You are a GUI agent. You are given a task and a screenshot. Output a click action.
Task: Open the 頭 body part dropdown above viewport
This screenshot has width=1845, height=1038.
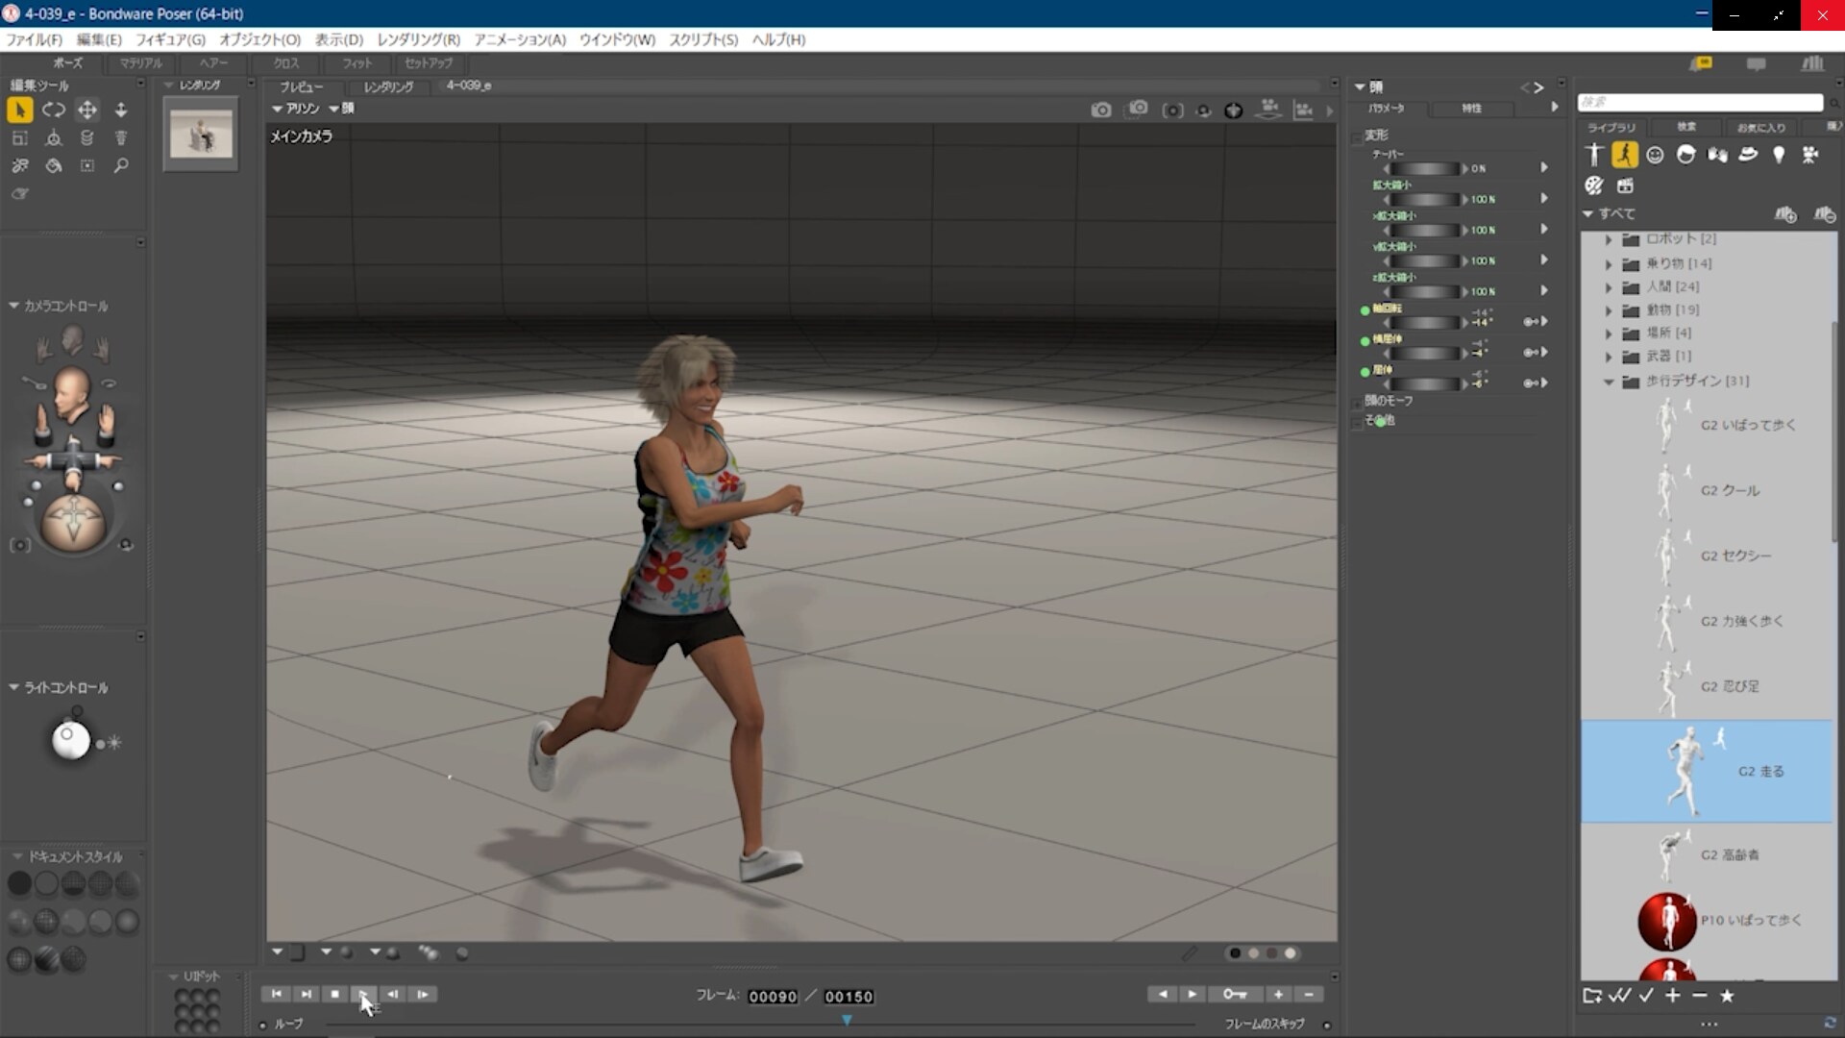341,109
